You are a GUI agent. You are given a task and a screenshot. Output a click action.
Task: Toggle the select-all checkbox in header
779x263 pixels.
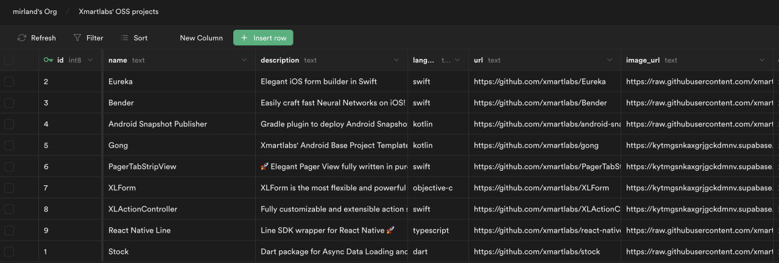click(9, 60)
